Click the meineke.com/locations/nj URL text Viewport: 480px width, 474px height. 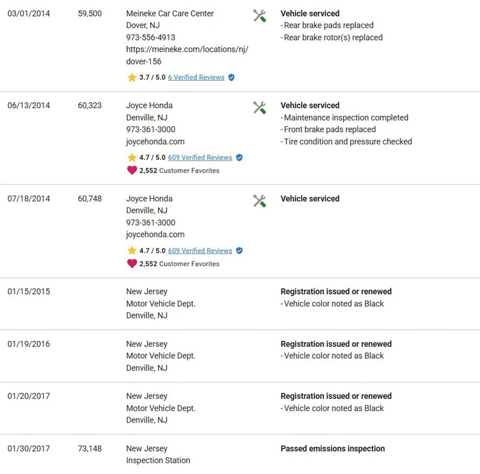click(x=187, y=55)
